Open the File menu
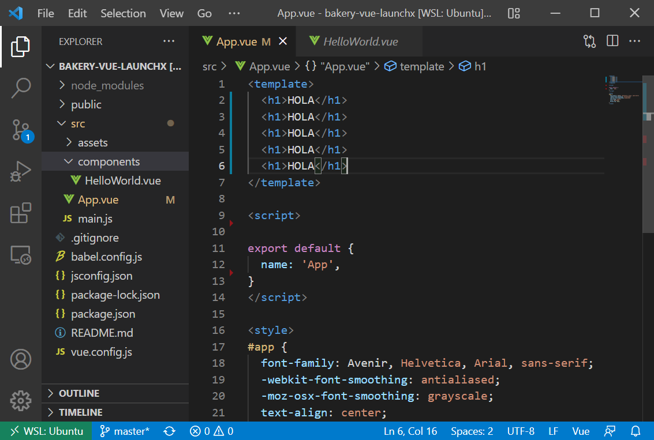The image size is (654, 440). coord(46,13)
